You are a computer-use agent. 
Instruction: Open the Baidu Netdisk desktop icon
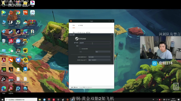(x=32, y=13)
